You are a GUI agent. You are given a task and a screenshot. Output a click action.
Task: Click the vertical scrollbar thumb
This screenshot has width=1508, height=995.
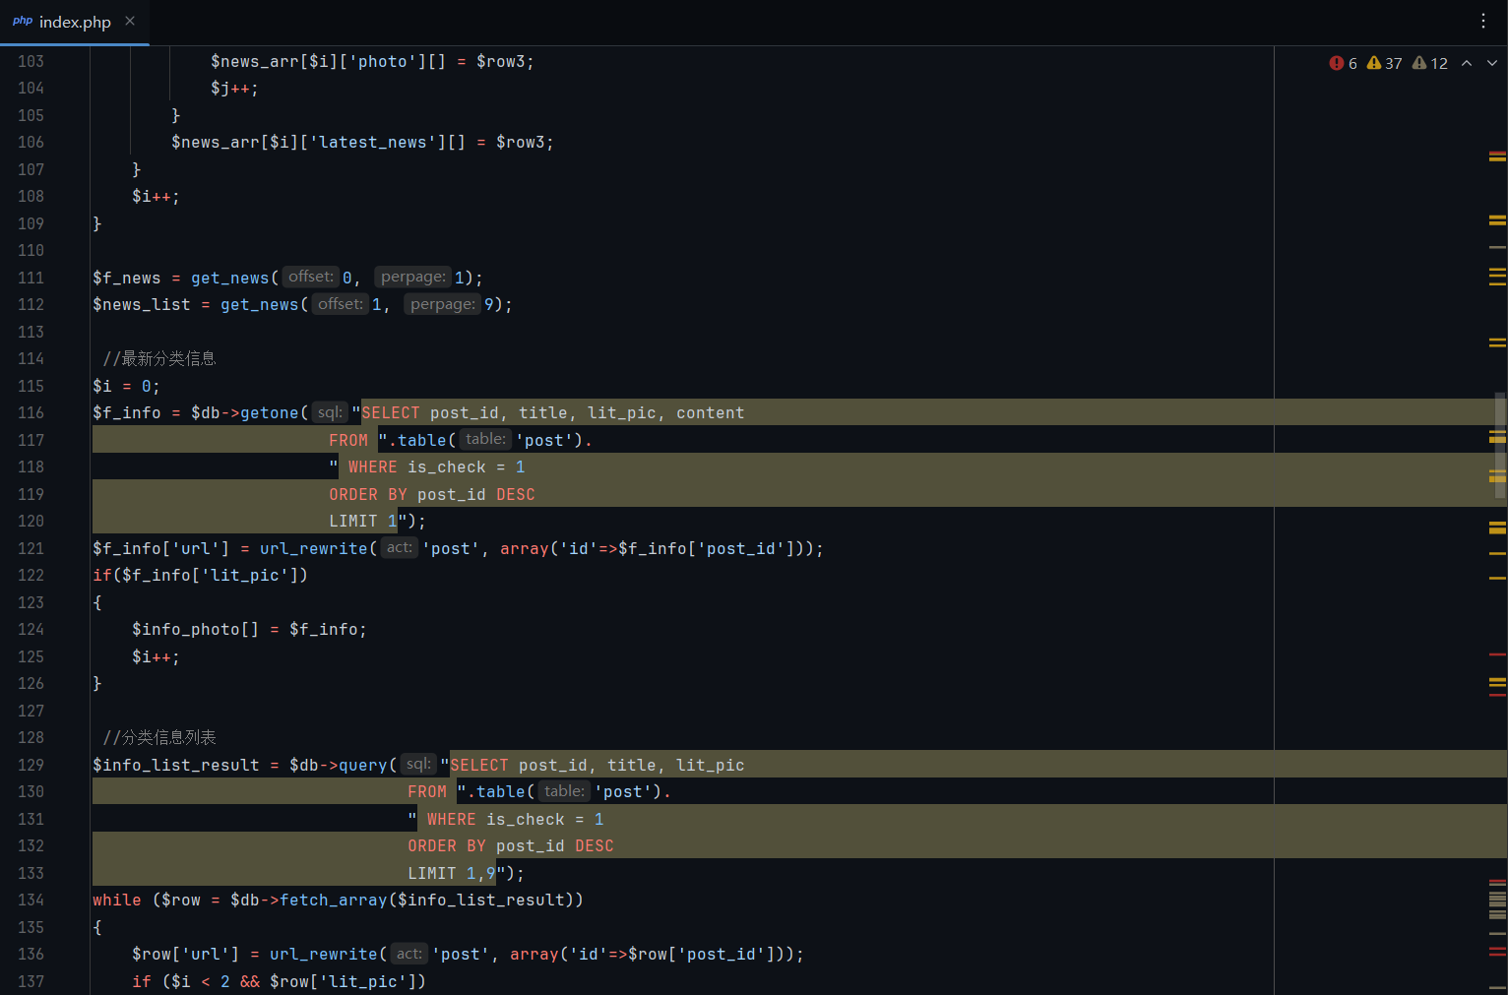tap(1500, 443)
